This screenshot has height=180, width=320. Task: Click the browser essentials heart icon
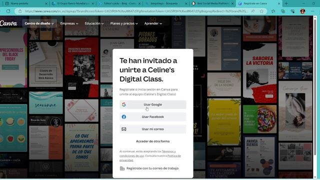coord(292,11)
